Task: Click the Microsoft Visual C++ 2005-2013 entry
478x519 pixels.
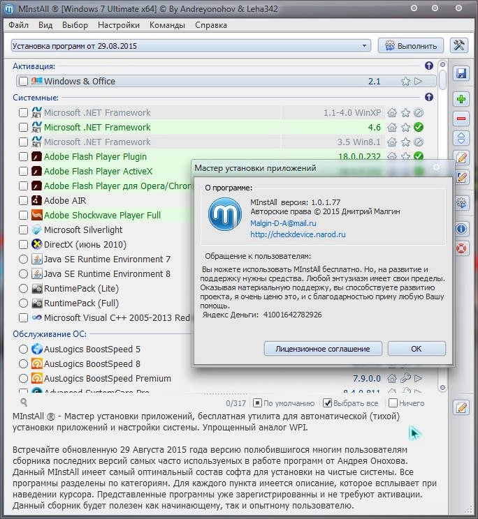Action: (x=117, y=318)
